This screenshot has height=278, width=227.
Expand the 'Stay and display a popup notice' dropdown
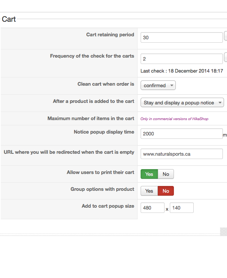click(x=182, y=103)
